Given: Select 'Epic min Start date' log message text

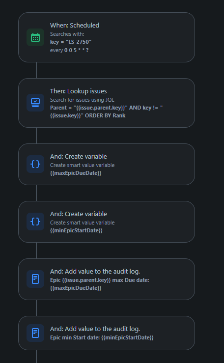Looking at the screenshot, I should [102, 337].
